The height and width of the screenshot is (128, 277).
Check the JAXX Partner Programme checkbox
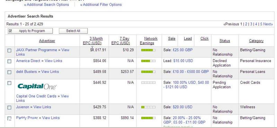coord(9,50)
